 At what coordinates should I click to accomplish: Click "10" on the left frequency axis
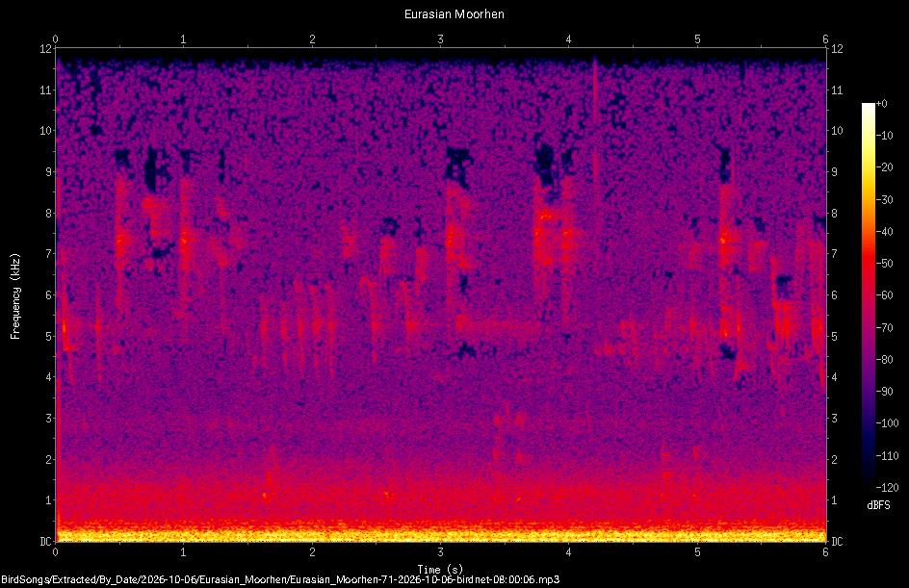pyautogui.click(x=45, y=131)
